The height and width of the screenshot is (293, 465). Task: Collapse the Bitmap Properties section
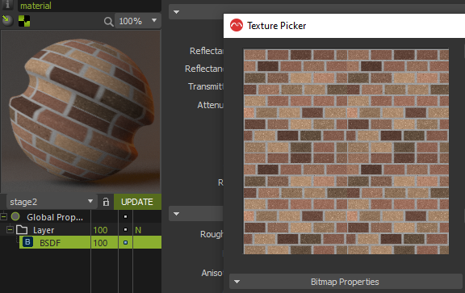tap(237, 282)
